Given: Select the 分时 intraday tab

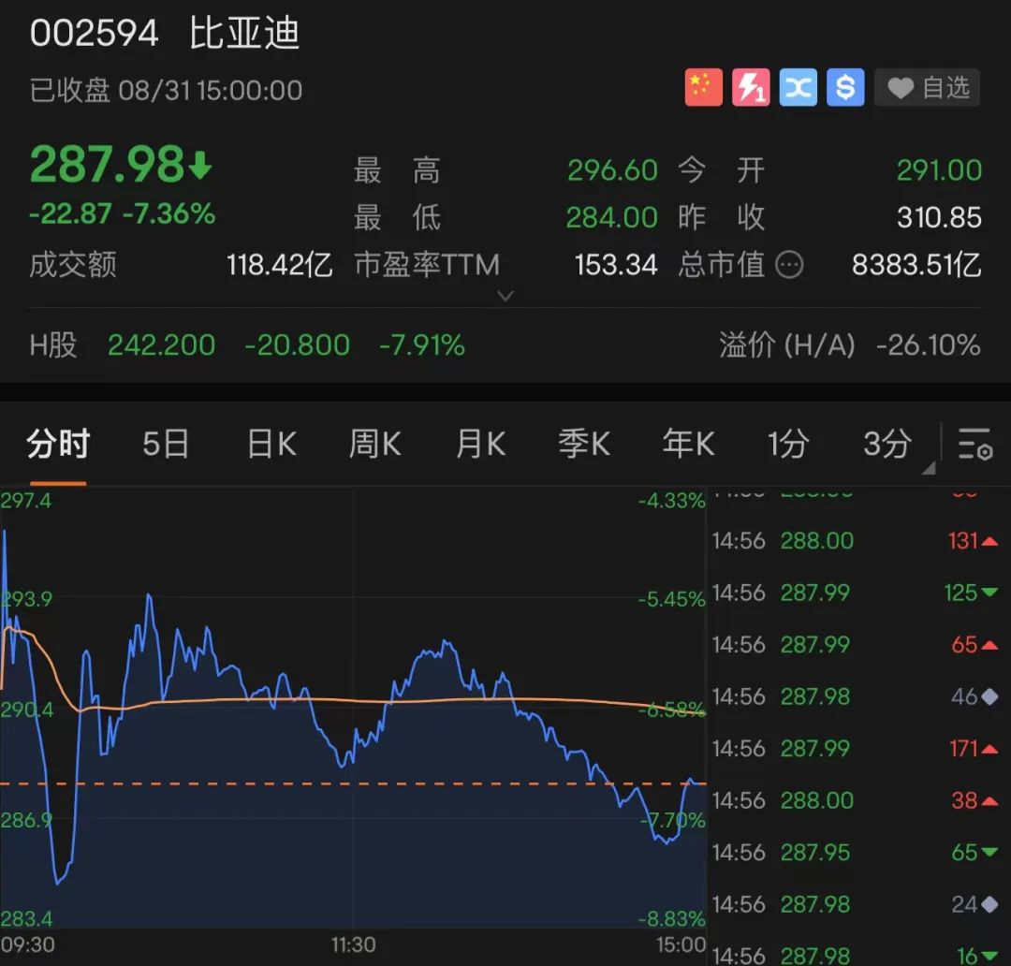Looking at the screenshot, I should [58, 445].
